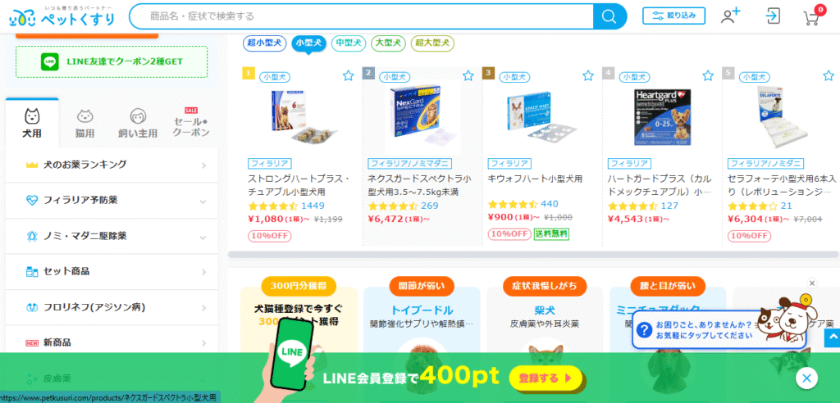Favorite ストロングハートプラス with its star
This screenshot has height=403, width=840.
tap(348, 75)
